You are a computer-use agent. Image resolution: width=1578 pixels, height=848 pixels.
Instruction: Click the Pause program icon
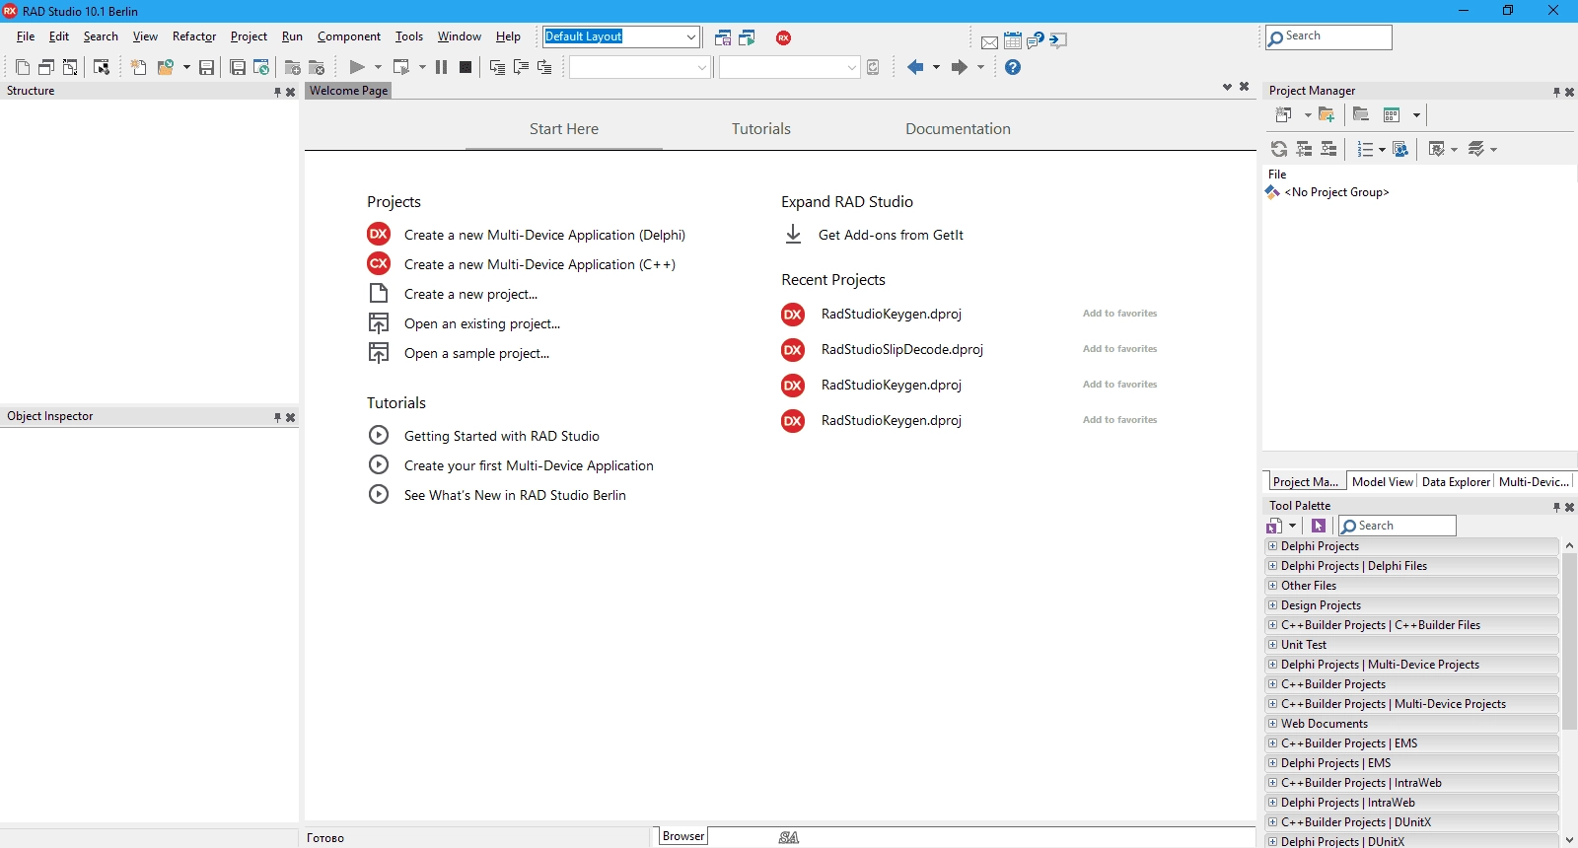point(441,67)
